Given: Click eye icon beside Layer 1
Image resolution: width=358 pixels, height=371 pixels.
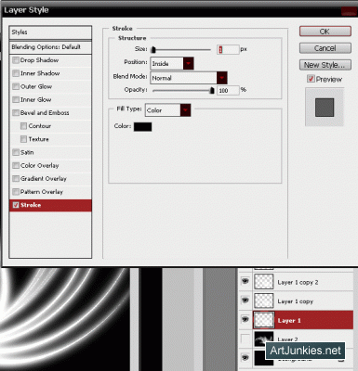Looking at the screenshot, I should click(x=245, y=320).
